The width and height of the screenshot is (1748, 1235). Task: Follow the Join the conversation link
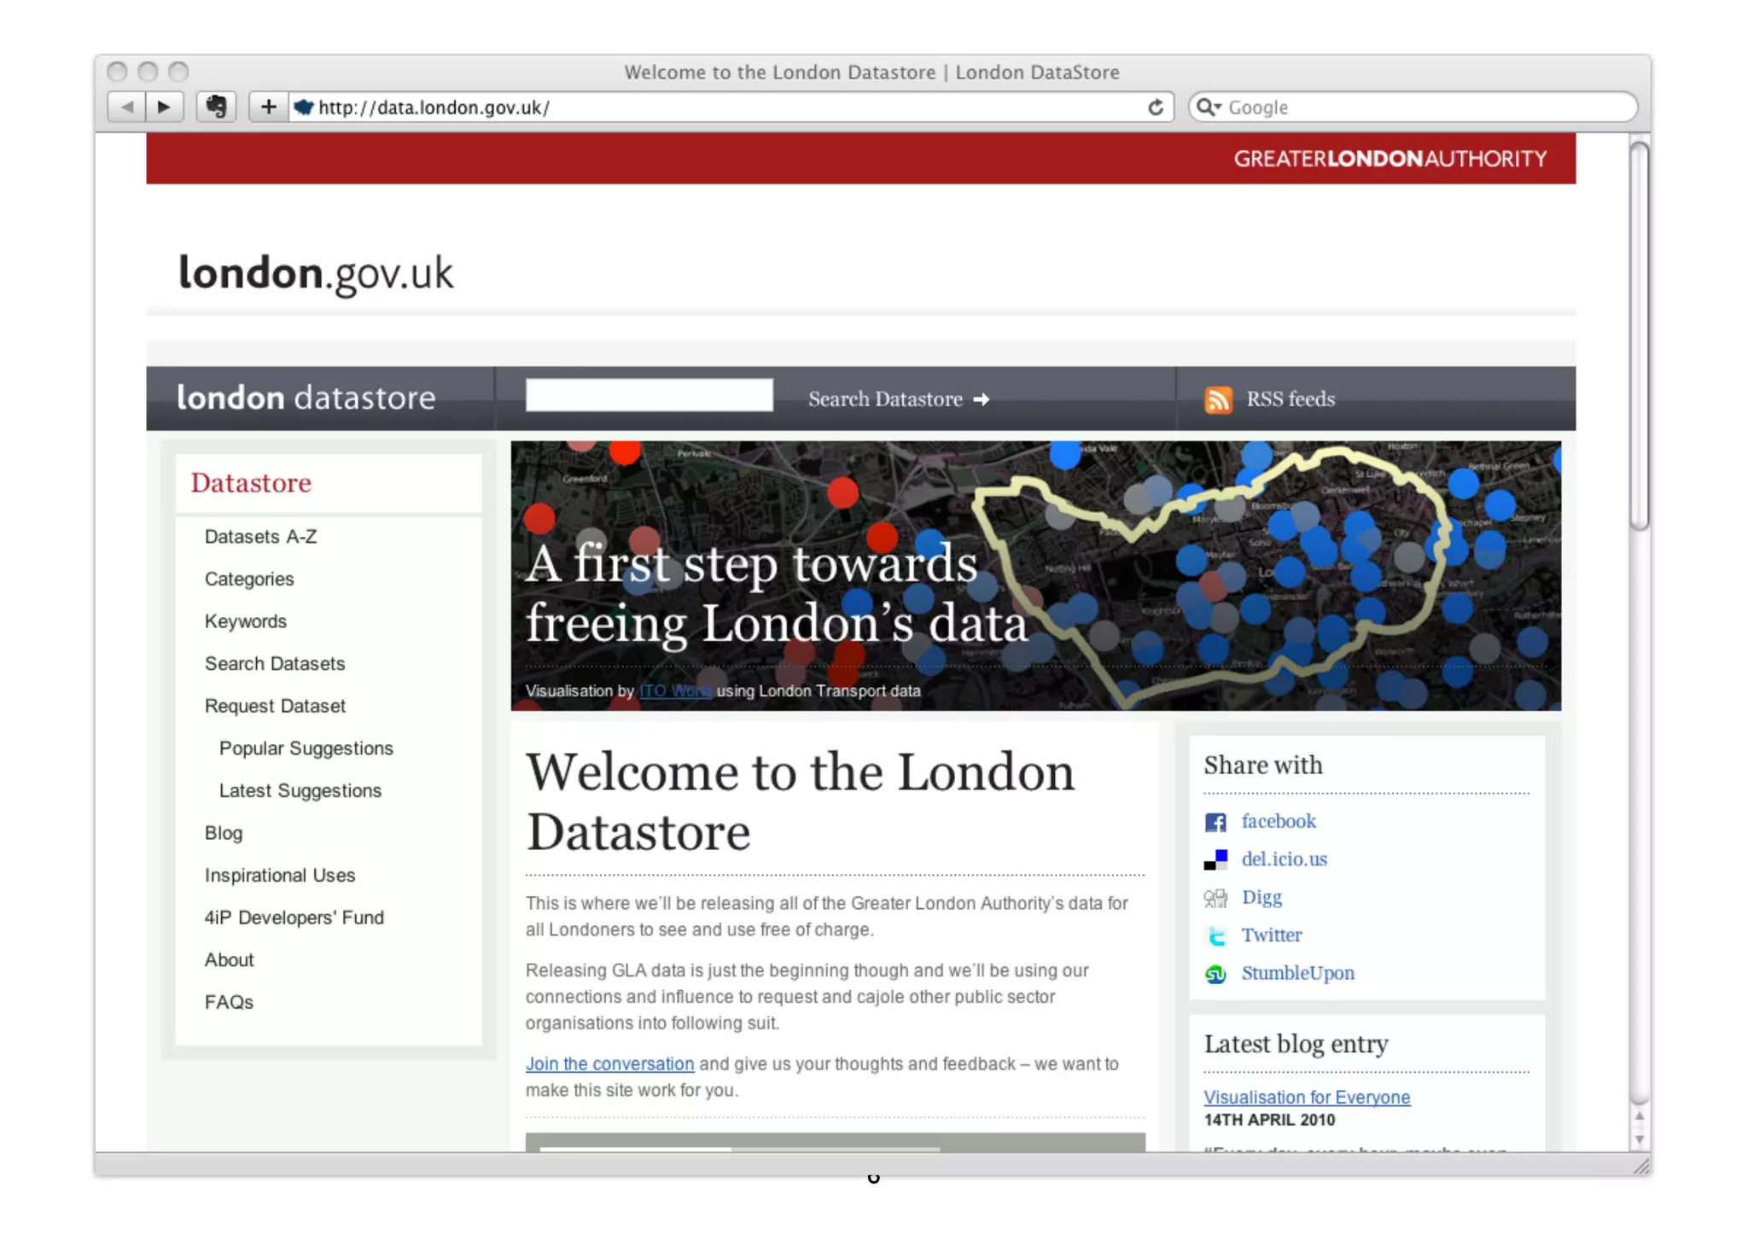609,1064
